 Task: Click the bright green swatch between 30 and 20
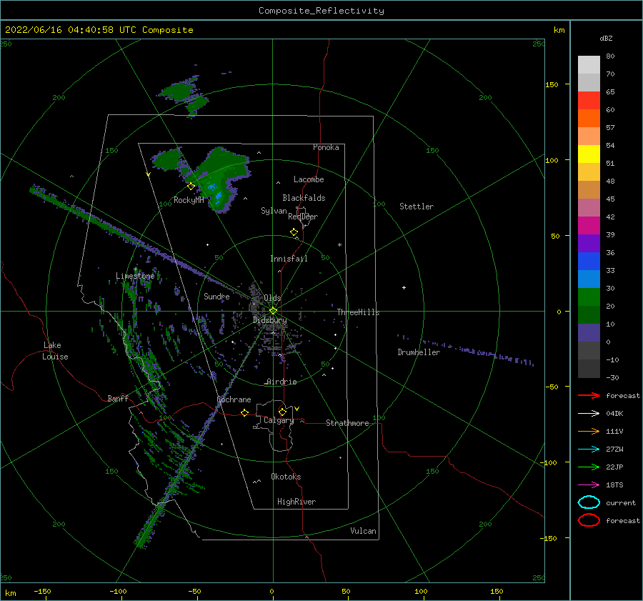589,297
